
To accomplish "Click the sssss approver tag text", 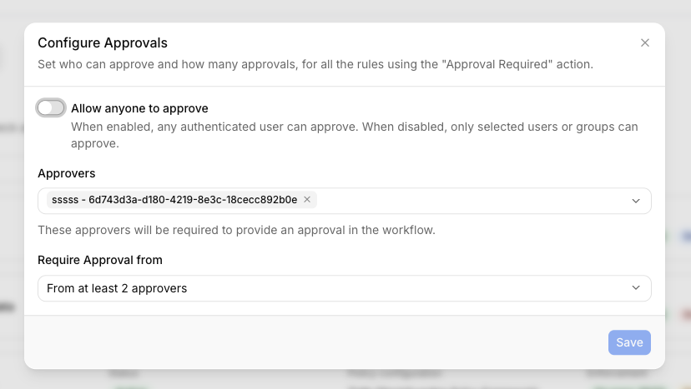I will point(174,200).
